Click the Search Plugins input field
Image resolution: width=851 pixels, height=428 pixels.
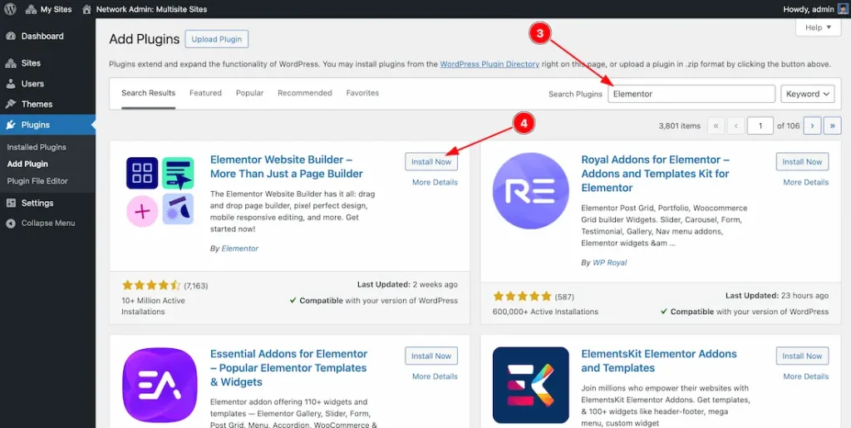pyautogui.click(x=691, y=94)
